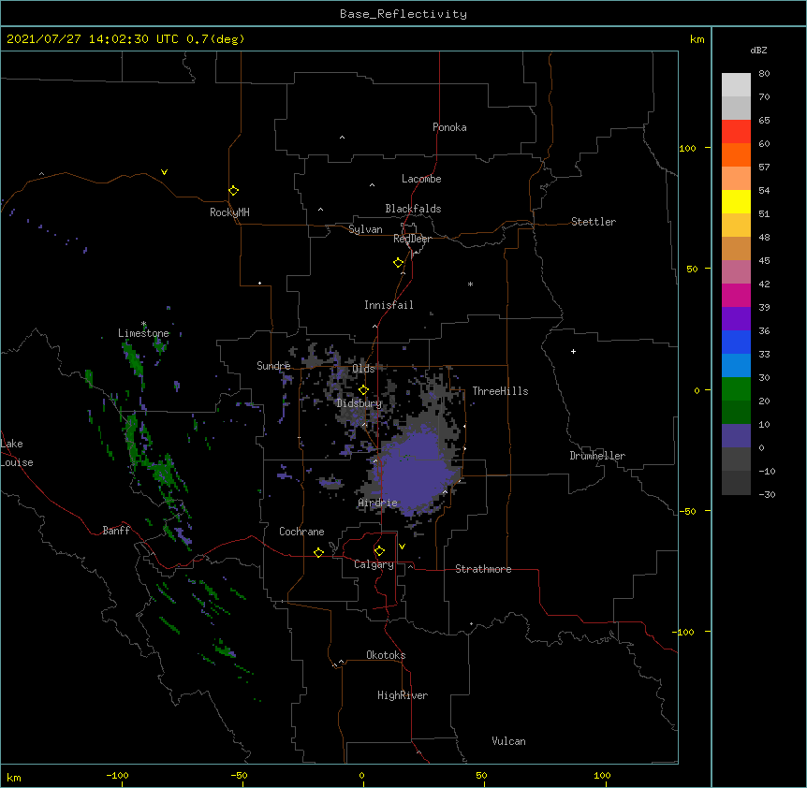Viewport: 807px width, 788px height.
Task: Click the white plus marker north of Drumheller
Action: tap(573, 351)
